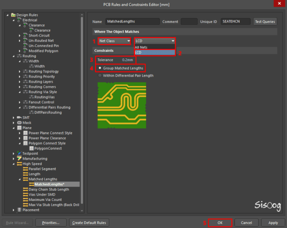The height and width of the screenshot is (228, 287).
Task: Click the Electrical category icon in tree
Action: coord(20,20)
